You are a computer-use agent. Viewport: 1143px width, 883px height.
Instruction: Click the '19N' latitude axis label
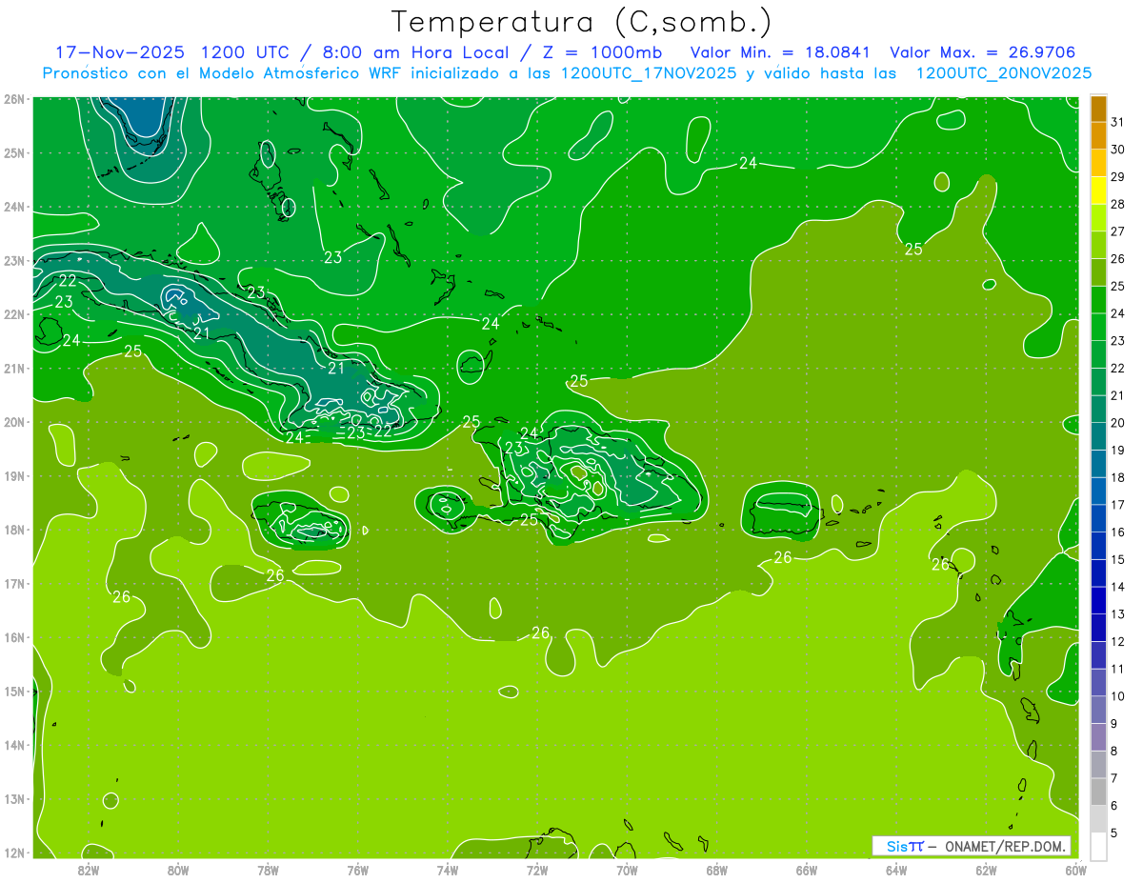tap(14, 476)
